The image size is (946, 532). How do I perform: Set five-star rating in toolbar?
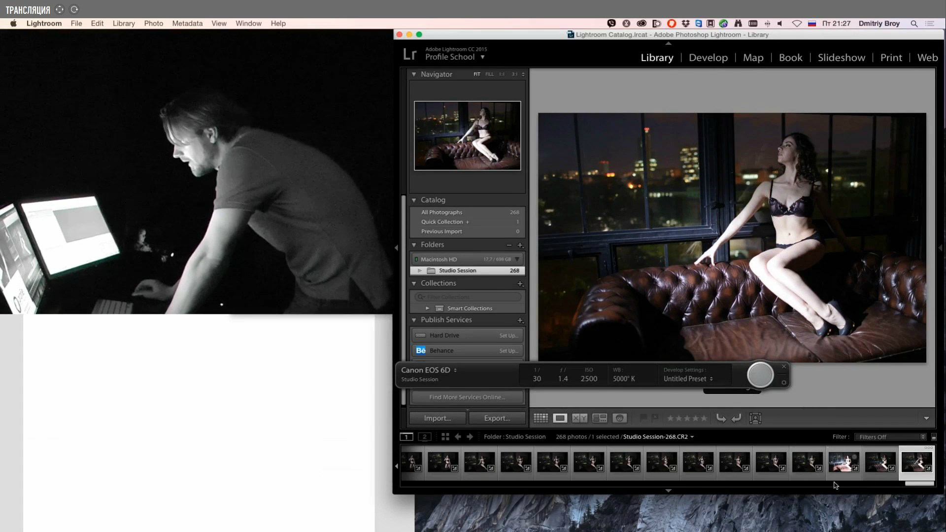pos(704,418)
